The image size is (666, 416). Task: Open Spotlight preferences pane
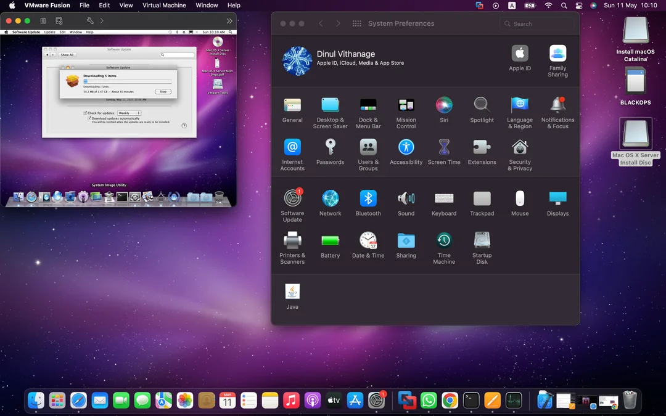click(482, 110)
